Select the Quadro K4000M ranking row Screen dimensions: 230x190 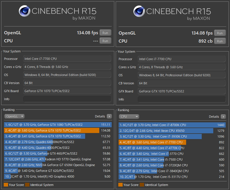tap(58, 142)
